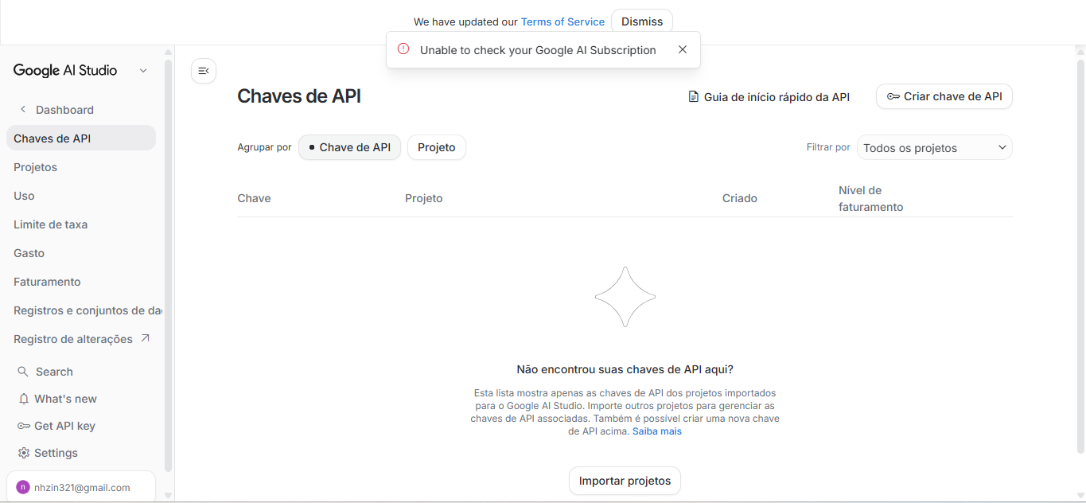The height and width of the screenshot is (503, 1086).
Task: Open Limite de taxa in the sidebar
Action: click(x=50, y=224)
